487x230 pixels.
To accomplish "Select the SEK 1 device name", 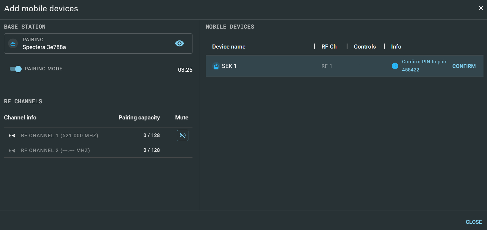I will 229,66.
